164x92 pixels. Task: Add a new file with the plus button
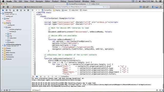pos(1,90)
